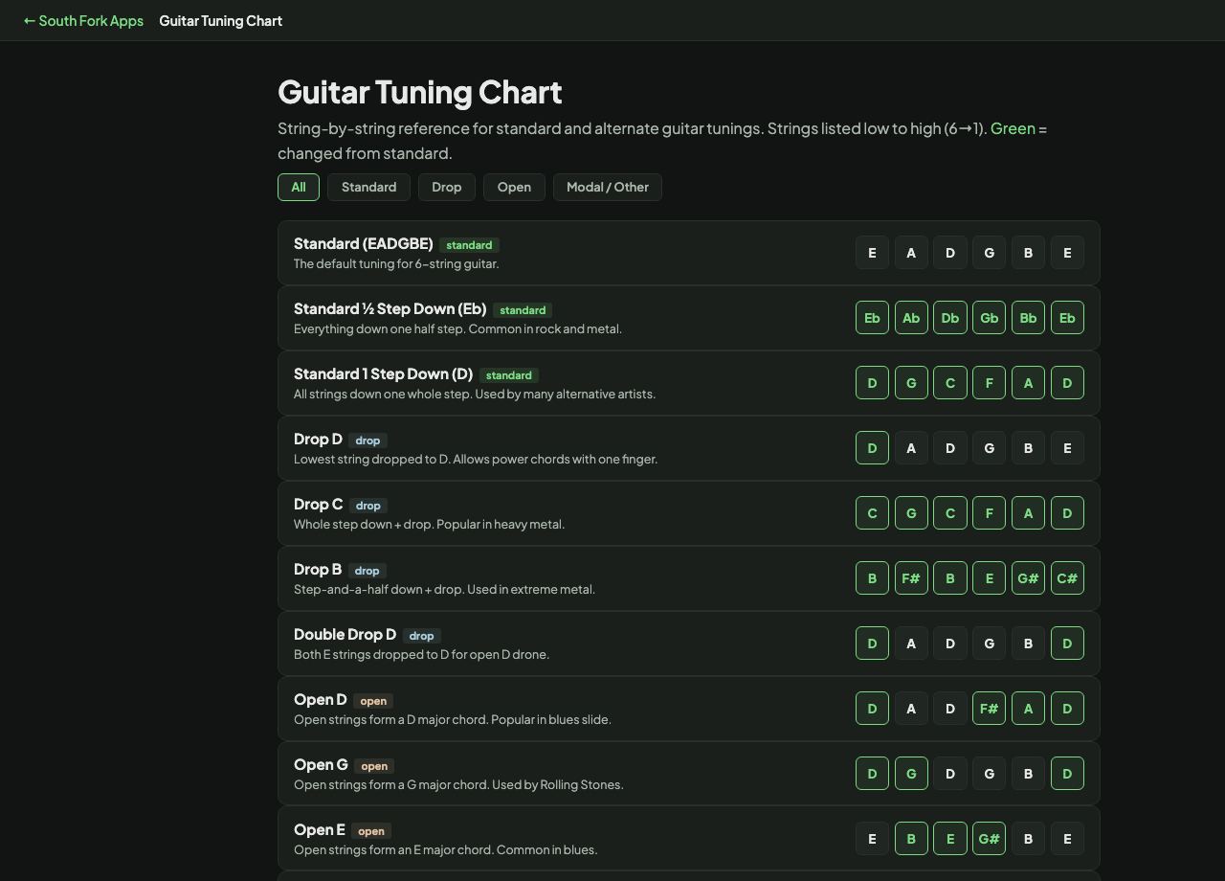Click the Drop C tuning title
1225x881 pixels.
(x=318, y=504)
